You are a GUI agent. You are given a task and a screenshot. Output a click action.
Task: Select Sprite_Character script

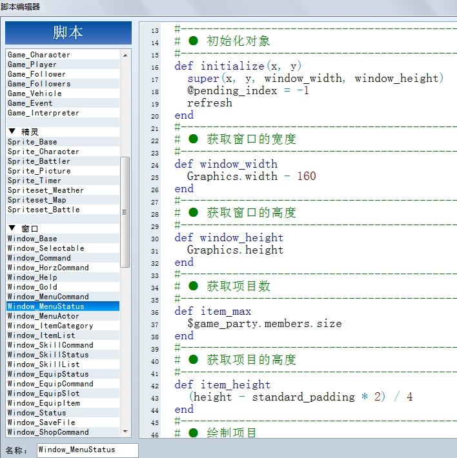tap(63, 152)
